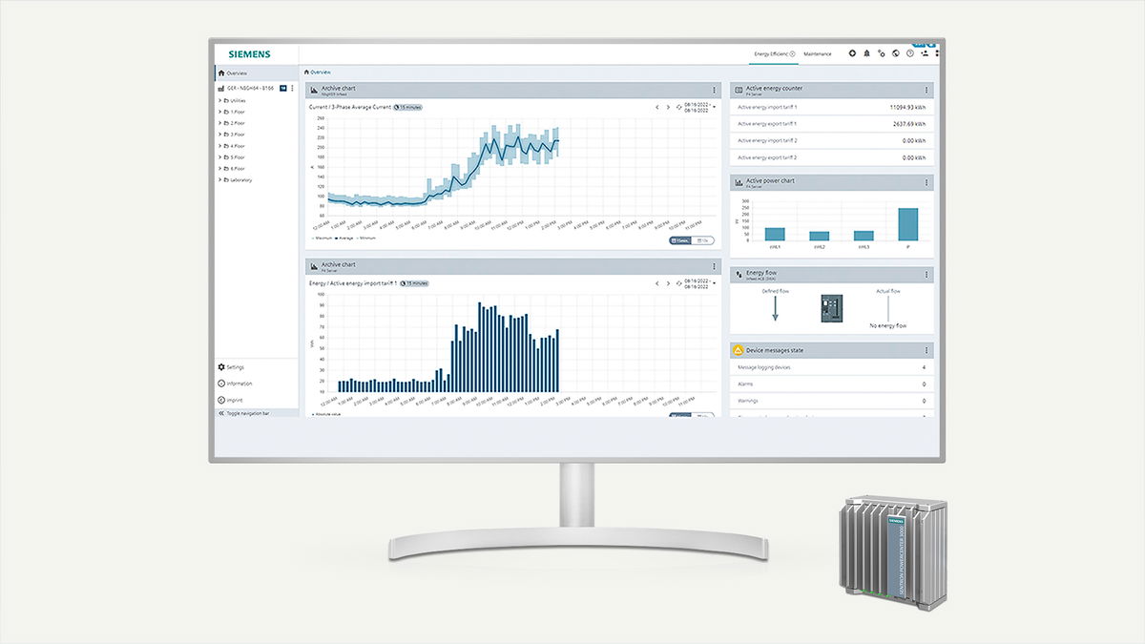Open menu of Energy archive chart widget
The height and width of the screenshot is (644, 1145).
(714, 266)
